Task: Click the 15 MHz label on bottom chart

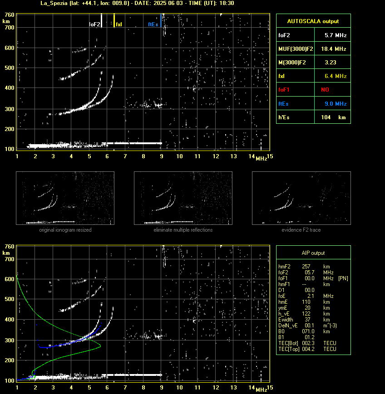Action: [270, 388]
